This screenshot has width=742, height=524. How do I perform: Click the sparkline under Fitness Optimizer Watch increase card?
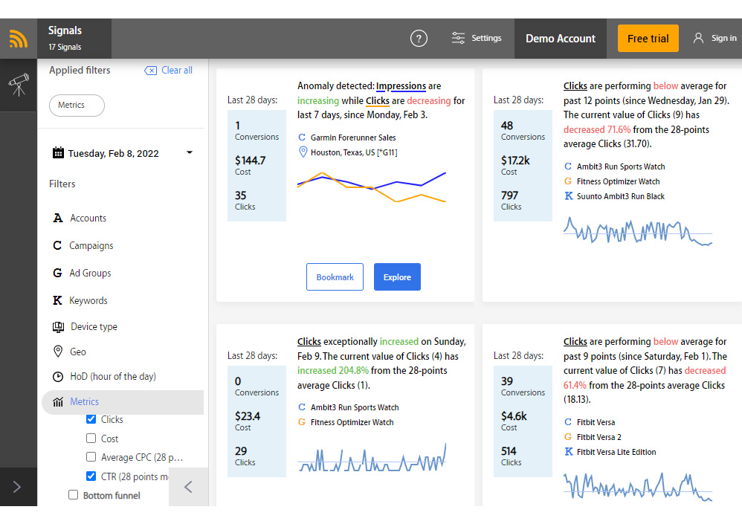tap(372, 458)
